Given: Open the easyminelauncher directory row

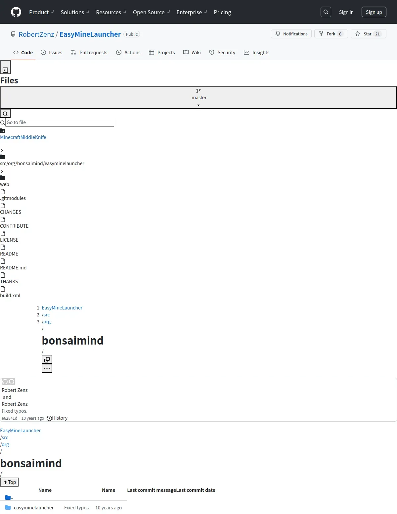Looking at the screenshot, I should coord(34,508).
